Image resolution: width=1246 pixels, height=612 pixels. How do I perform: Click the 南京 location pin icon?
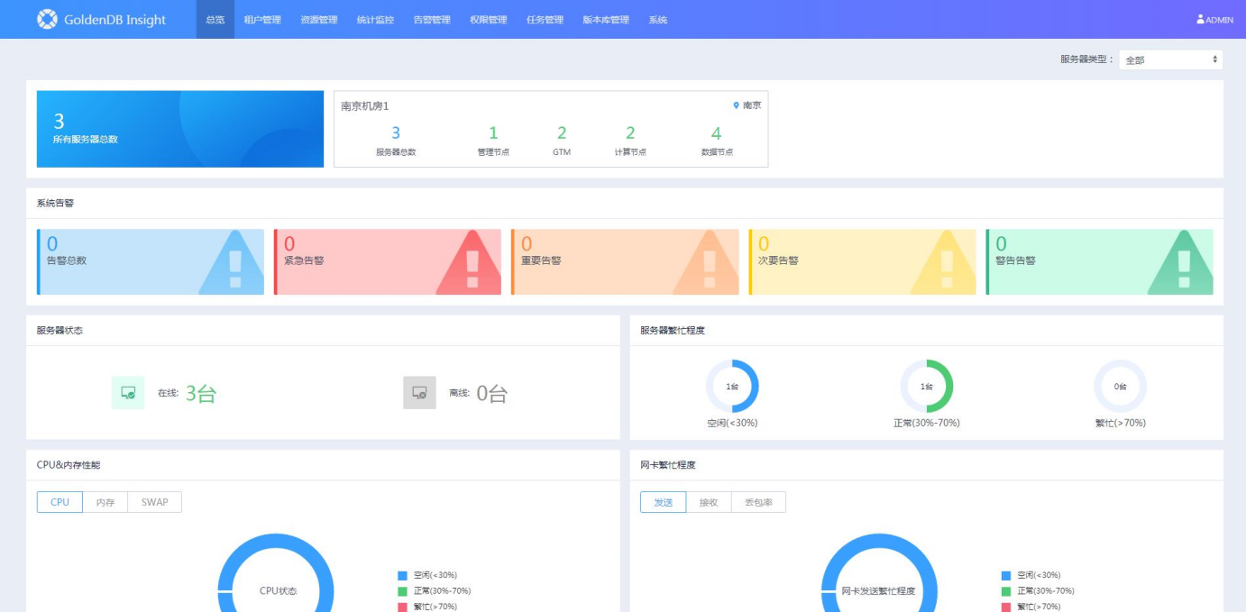pyautogui.click(x=737, y=106)
